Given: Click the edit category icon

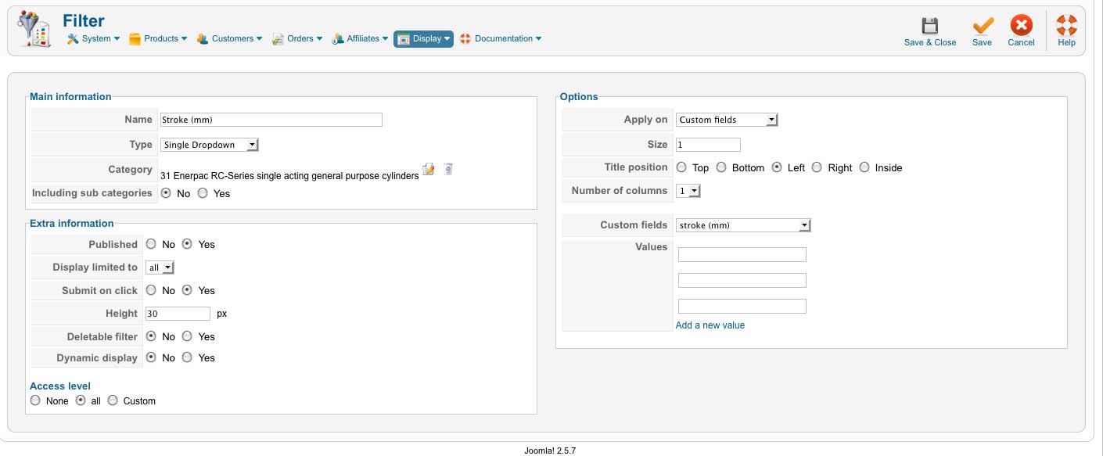Looking at the screenshot, I should (x=428, y=169).
